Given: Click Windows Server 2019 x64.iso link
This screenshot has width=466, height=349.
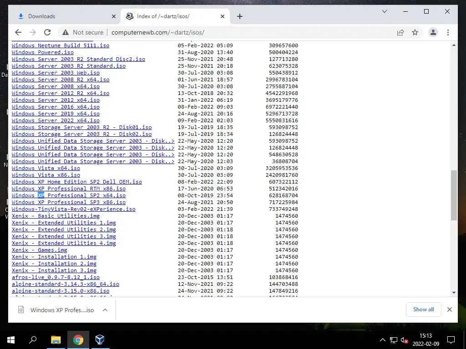Looking at the screenshot, I should point(56,114).
